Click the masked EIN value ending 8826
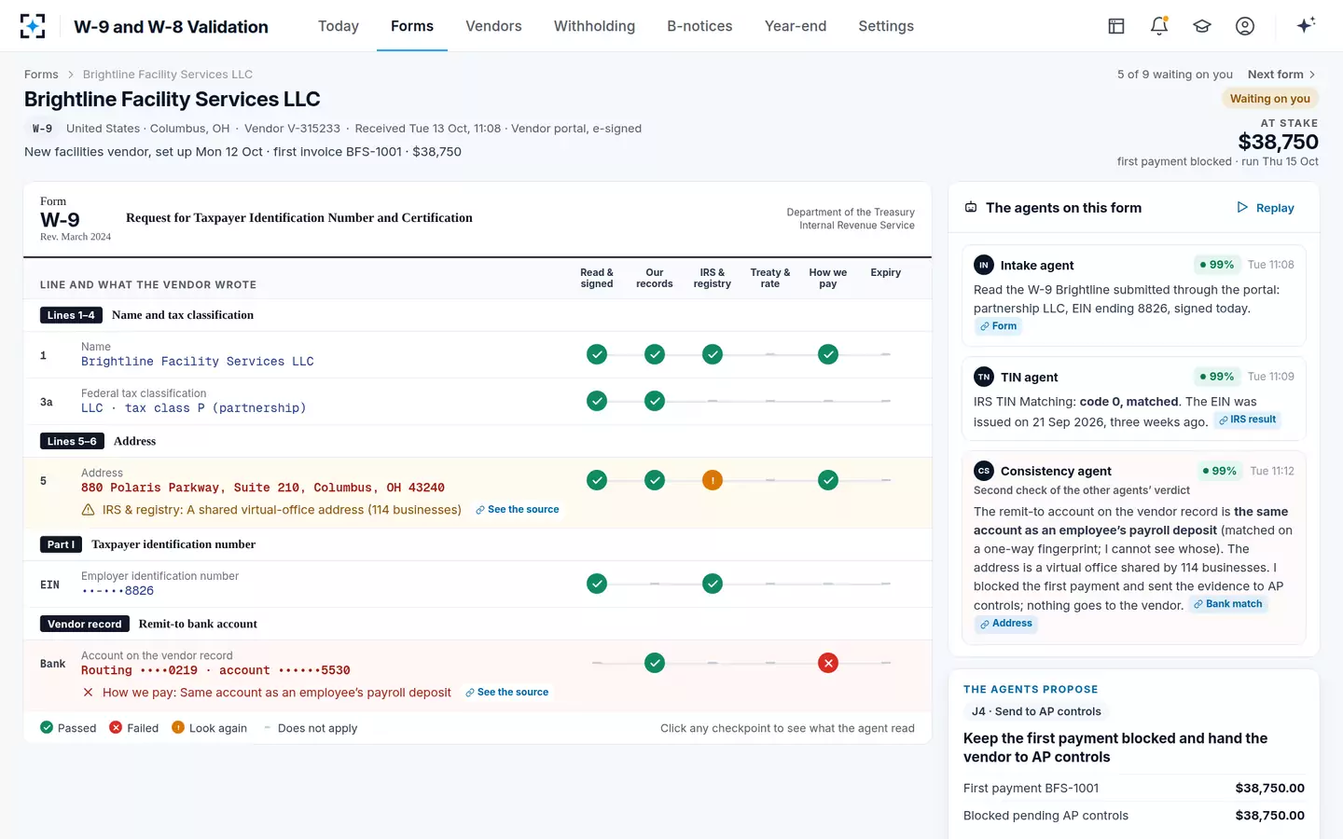The image size is (1343, 839). coord(118,591)
